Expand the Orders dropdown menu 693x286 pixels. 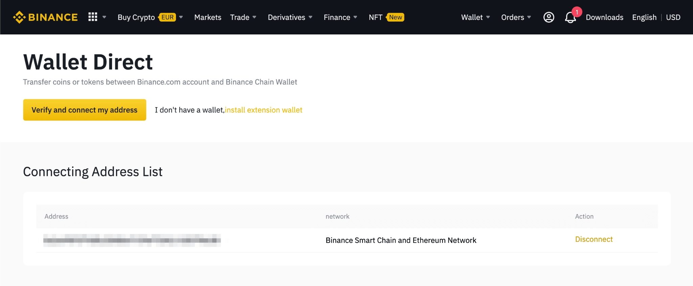point(516,17)
